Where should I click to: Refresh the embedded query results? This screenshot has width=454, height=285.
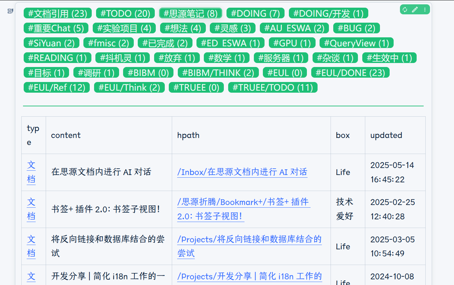tap(405, 10)
